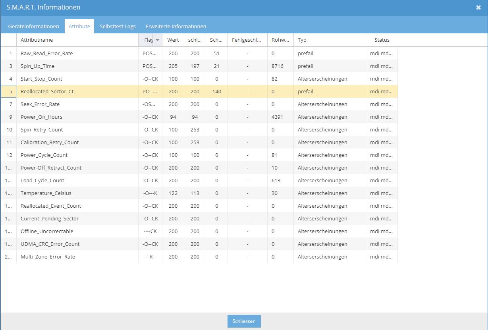
Task: Select the Power_Cycle_Count attribute
Action: coord(44,155)
